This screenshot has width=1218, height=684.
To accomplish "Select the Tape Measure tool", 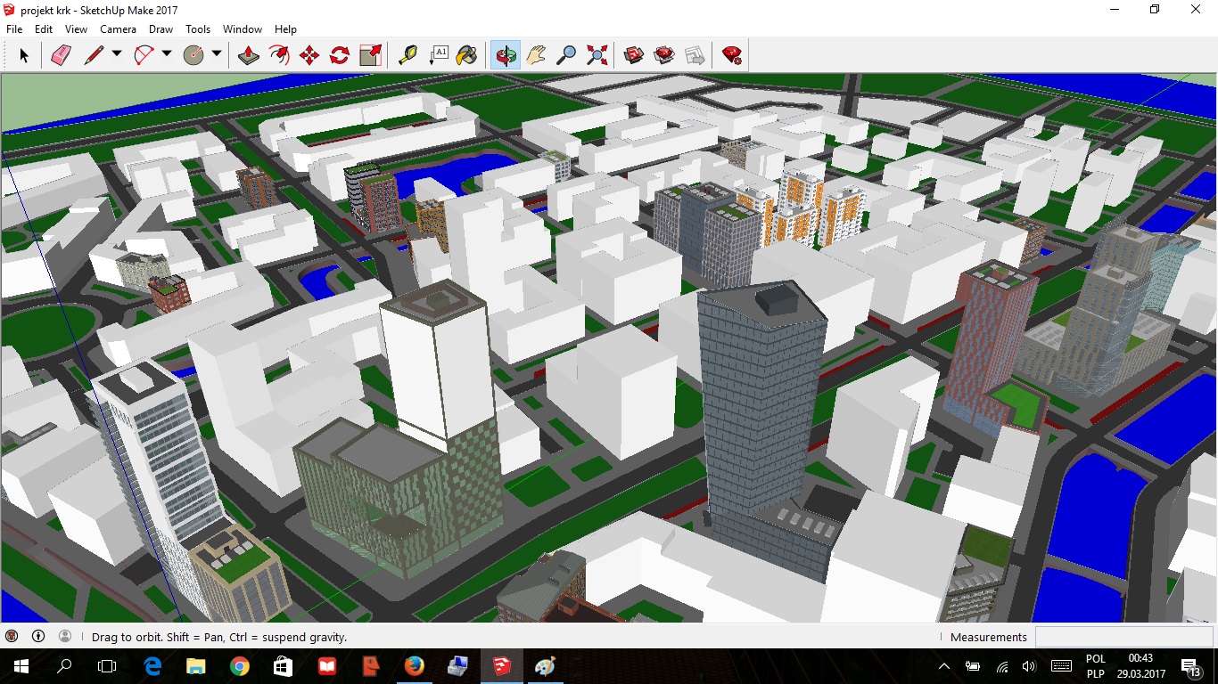I will 407,55.
